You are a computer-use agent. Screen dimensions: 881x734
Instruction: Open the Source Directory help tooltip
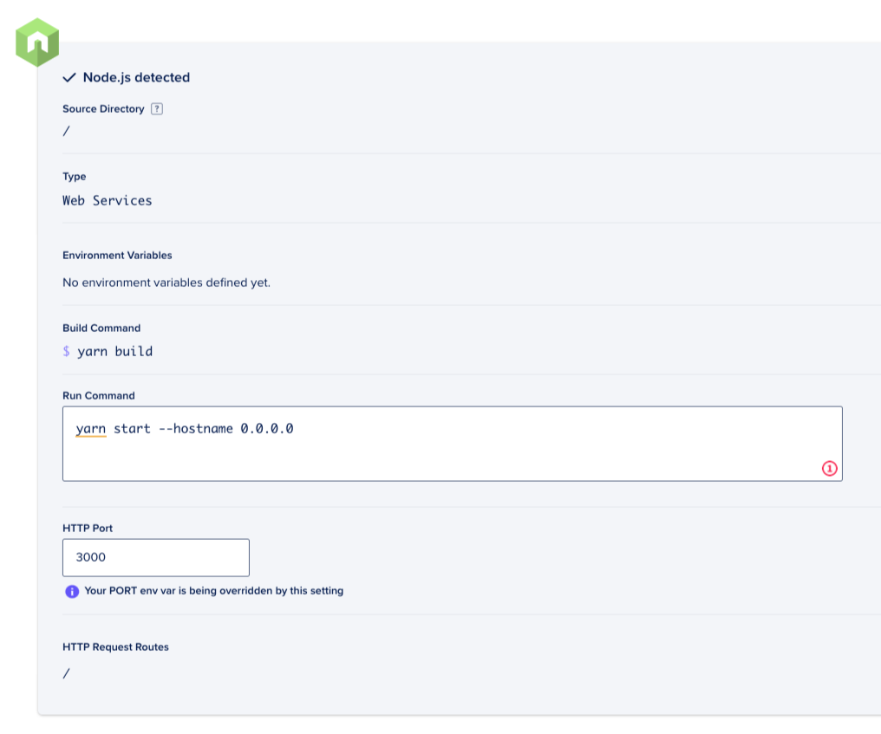click(156, 108)
